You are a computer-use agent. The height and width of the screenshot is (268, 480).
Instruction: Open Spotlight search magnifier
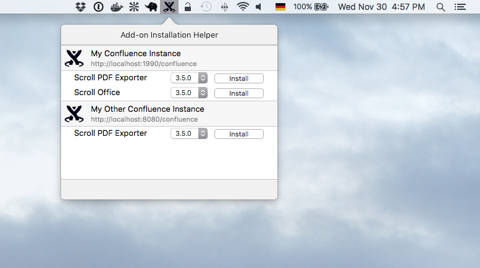[440, 7]
